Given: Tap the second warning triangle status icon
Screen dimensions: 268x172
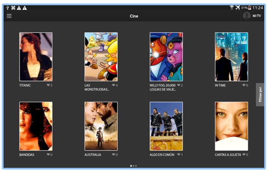Looking at the screenshot, I should pos(25,8).
